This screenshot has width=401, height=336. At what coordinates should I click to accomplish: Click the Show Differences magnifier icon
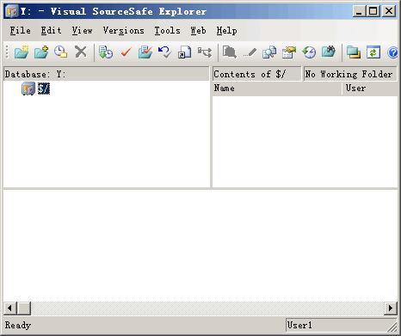click(x=269, y=52)
